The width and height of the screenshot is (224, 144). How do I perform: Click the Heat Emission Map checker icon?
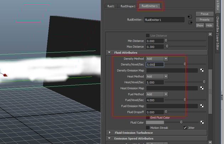[x=202, y=88]
